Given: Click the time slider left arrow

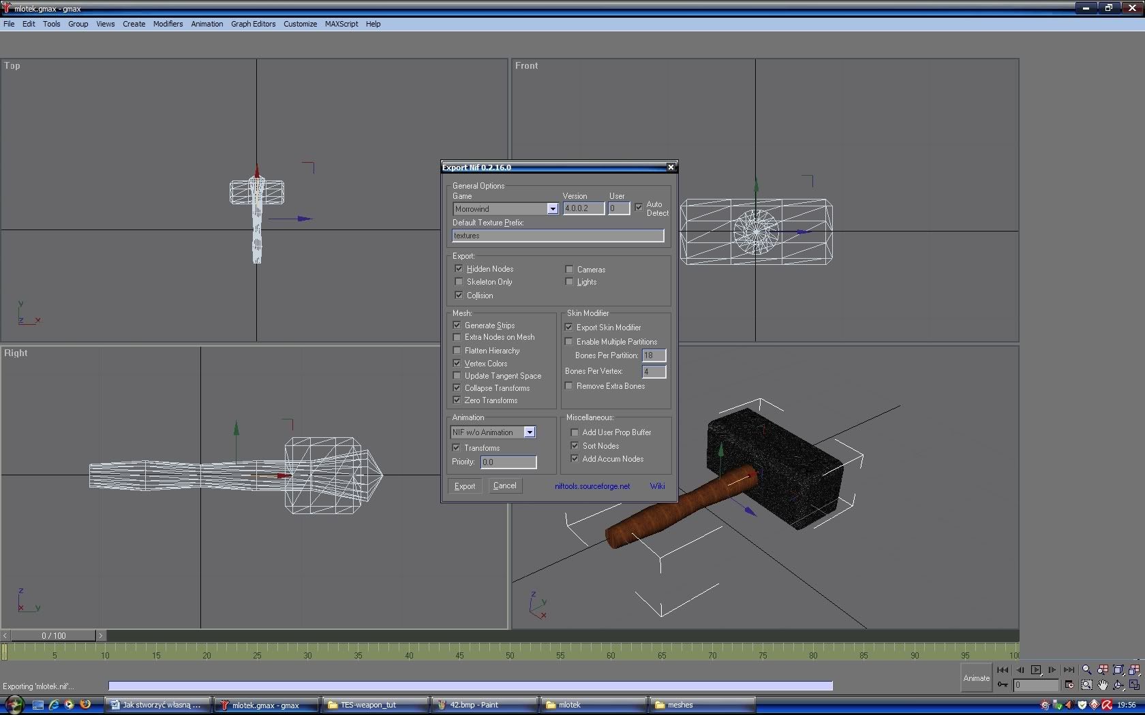Looking at the screenshot, I should 5,635.
